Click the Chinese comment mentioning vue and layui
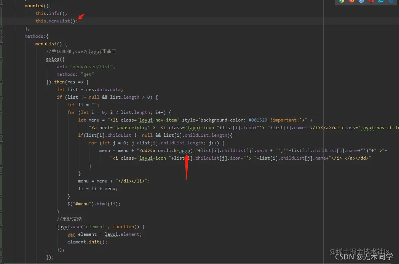The image size is (399, 264). pyautogui.click(x=81, y=51)
